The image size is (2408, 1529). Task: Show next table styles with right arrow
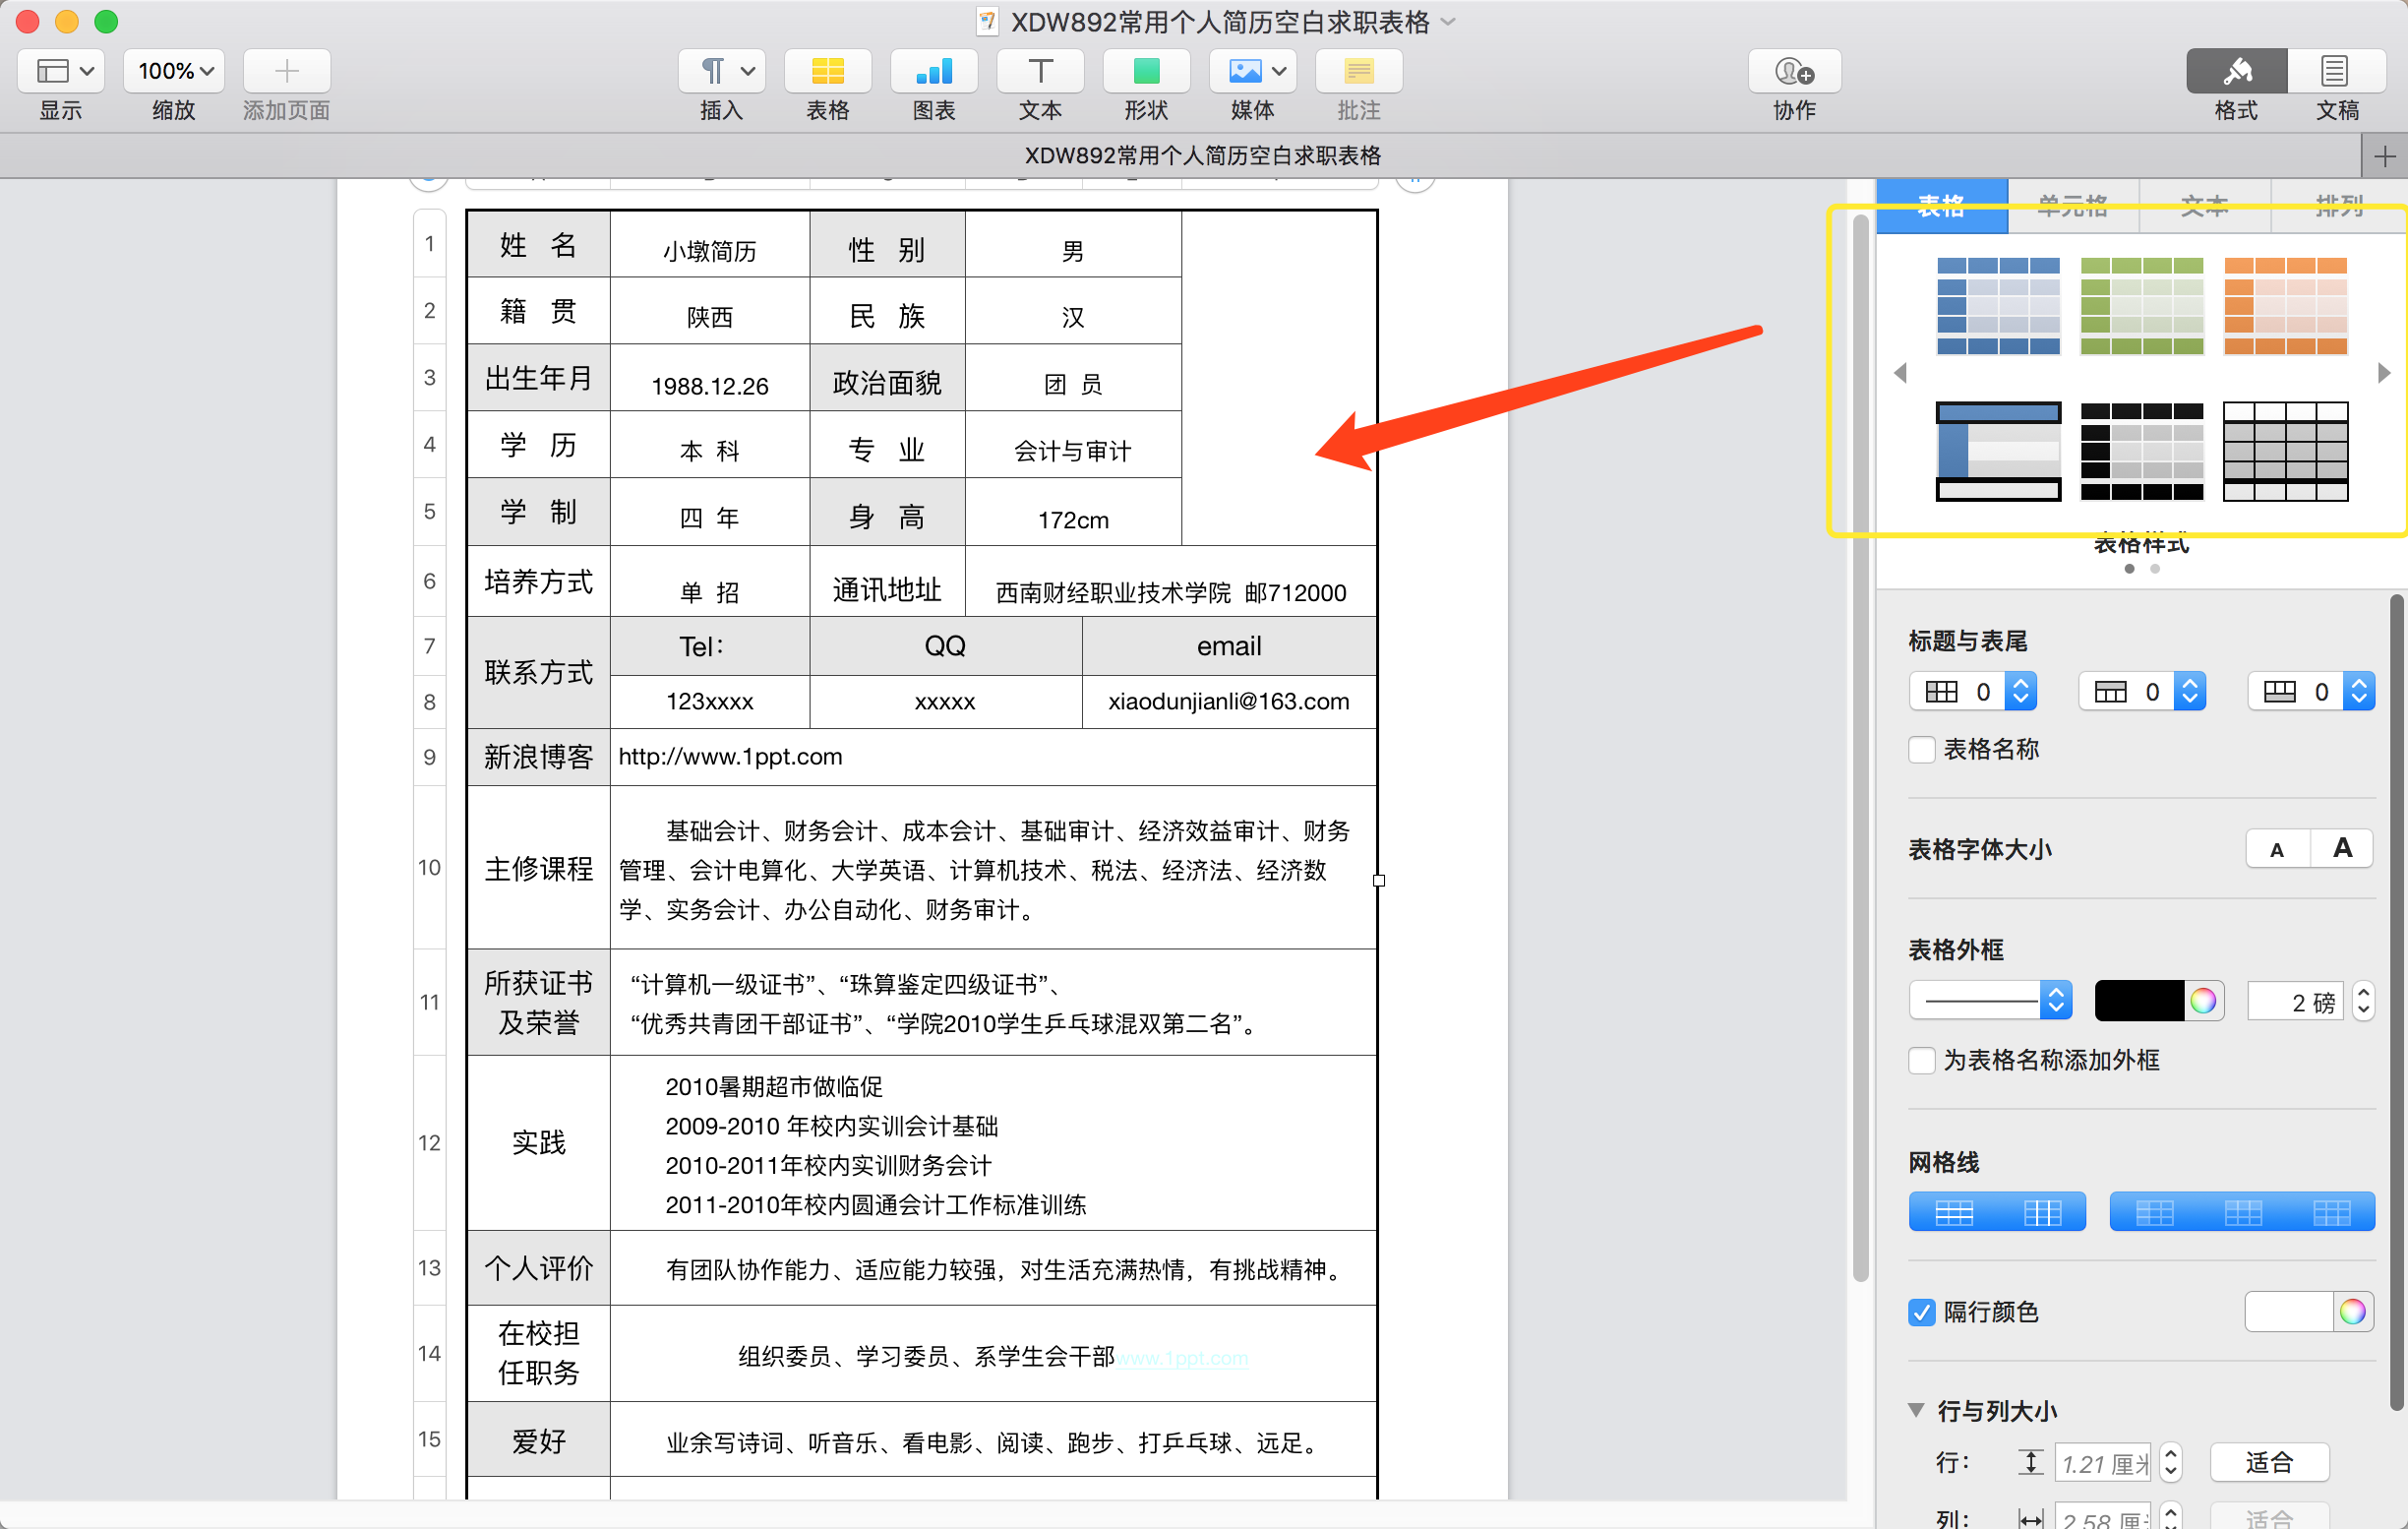tap(2384, 373)
